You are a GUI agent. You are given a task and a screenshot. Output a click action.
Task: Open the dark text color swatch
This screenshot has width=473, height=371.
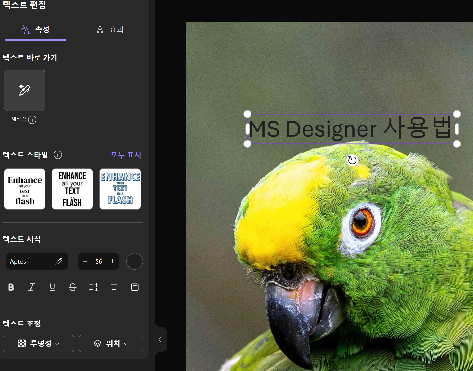pyautogui.click(x=135, y=261)
